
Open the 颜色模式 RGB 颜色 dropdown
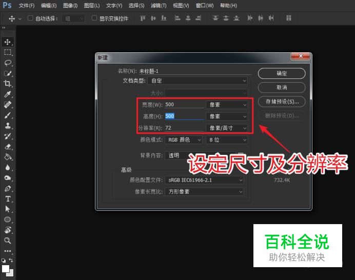(183, 140)
